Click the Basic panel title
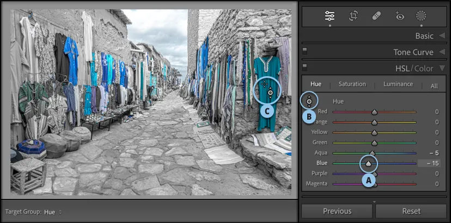The height and width of the screenshot is (223, 451). click(424, 36)
